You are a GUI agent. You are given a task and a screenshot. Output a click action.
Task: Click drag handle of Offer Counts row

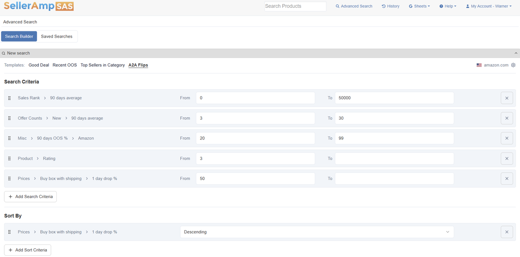(x=10, y=118)
